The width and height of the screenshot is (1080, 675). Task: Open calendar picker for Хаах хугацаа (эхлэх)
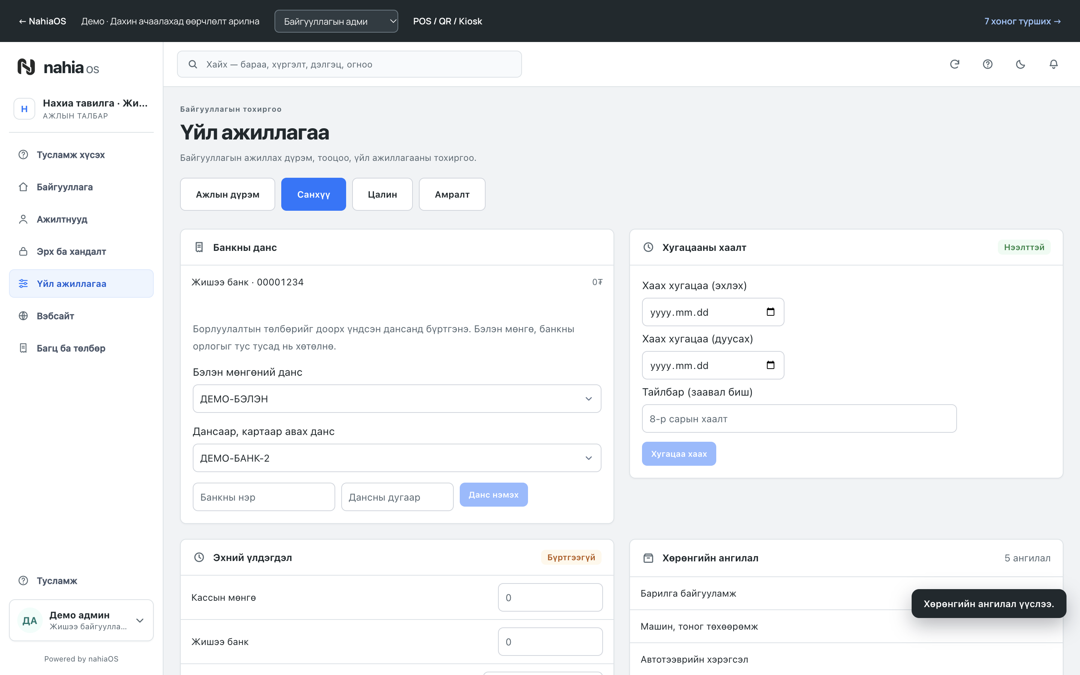pyautogui.click(x=770, y=312)
